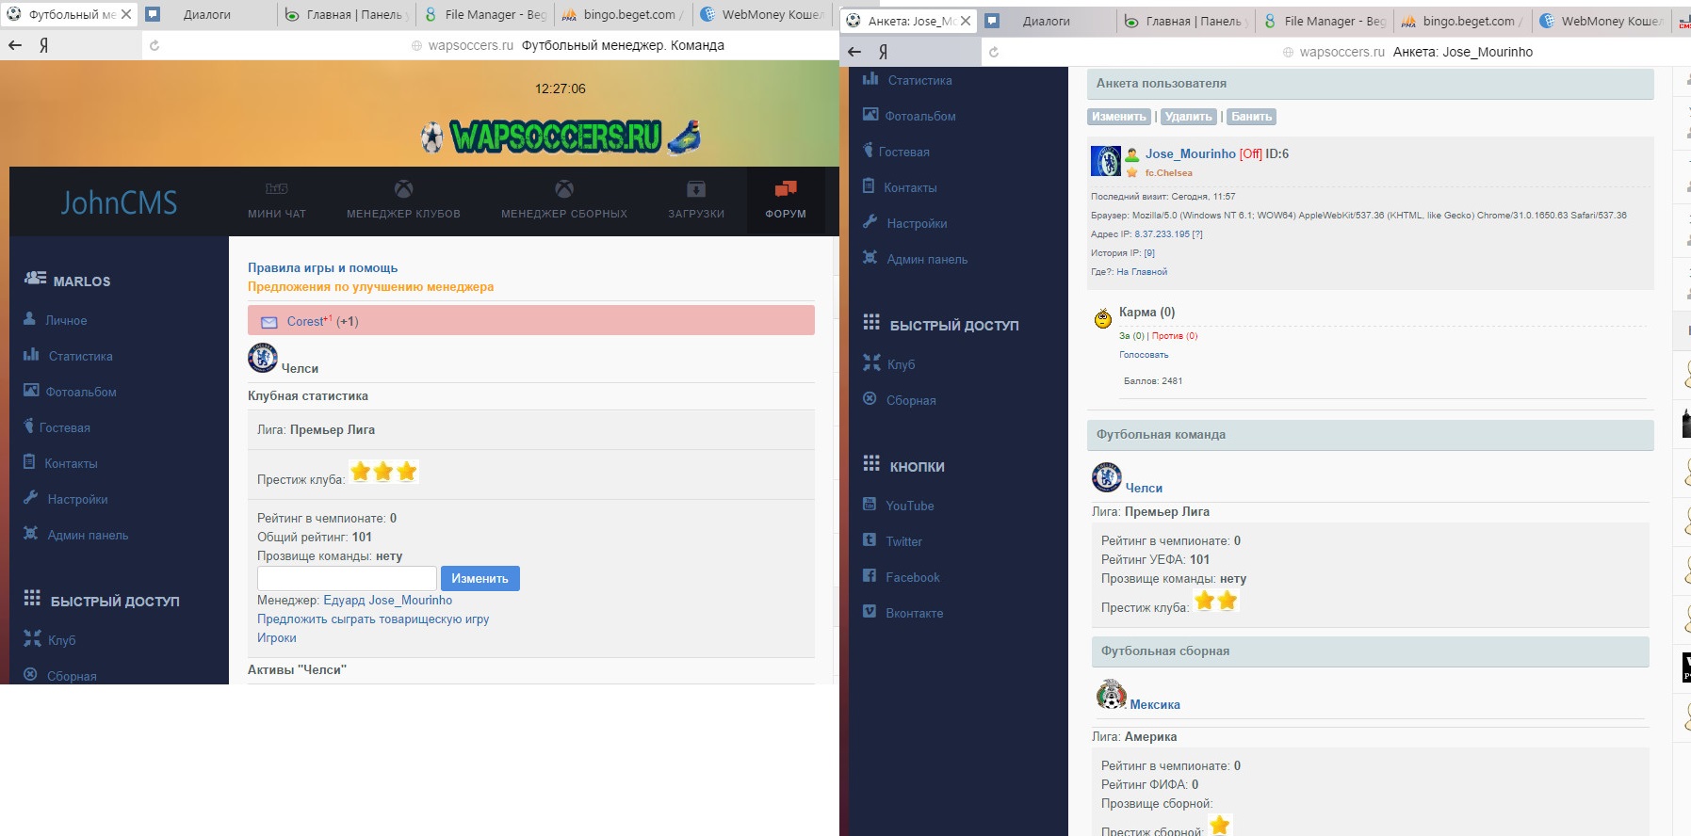The height and width of the screenshot is (836, 1691).
Task: Click the Вконтакте icon under КНОПКИ
Action: 870,612
